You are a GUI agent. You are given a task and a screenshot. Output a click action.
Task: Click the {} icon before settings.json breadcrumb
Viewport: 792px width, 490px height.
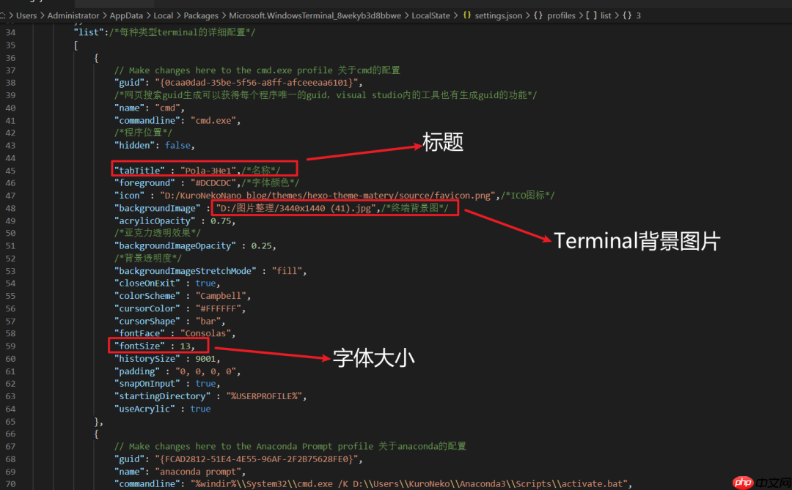(466, 15)
